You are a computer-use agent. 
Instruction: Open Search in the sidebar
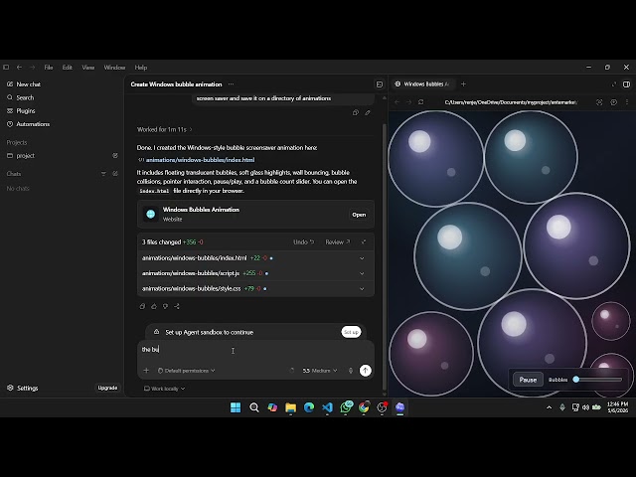(20, 97)
